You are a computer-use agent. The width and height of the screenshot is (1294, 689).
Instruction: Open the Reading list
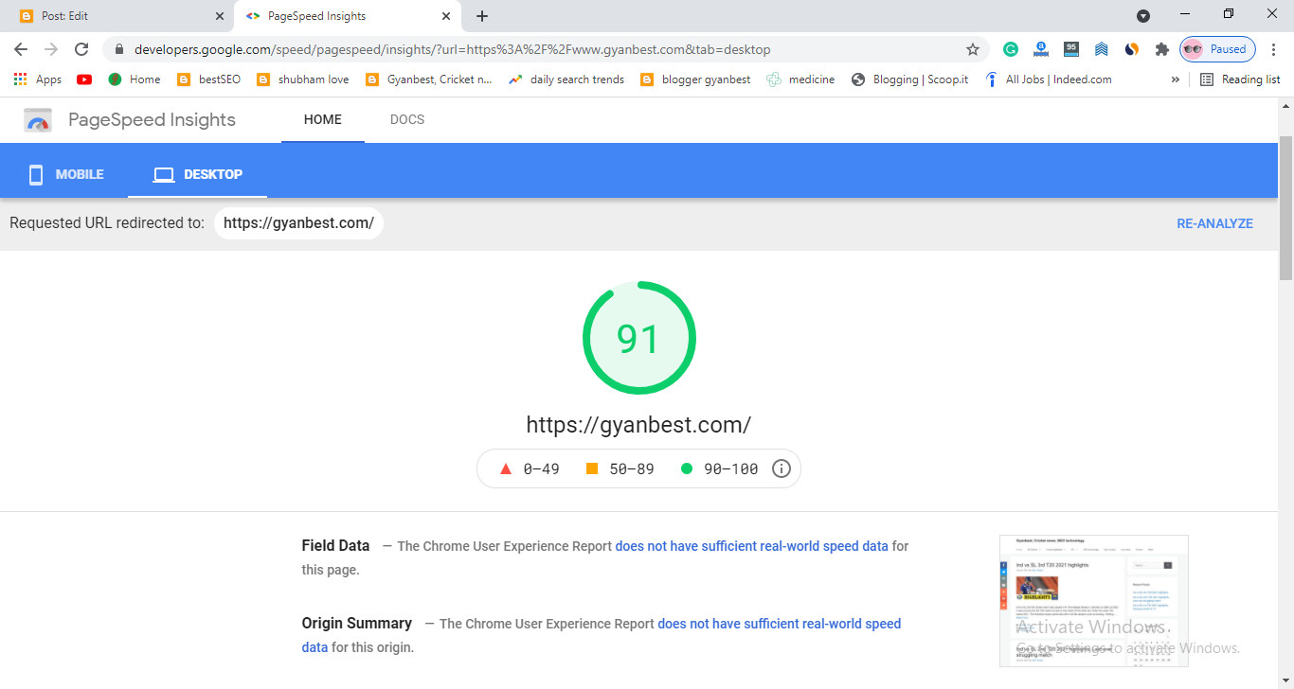[1240, 79]
